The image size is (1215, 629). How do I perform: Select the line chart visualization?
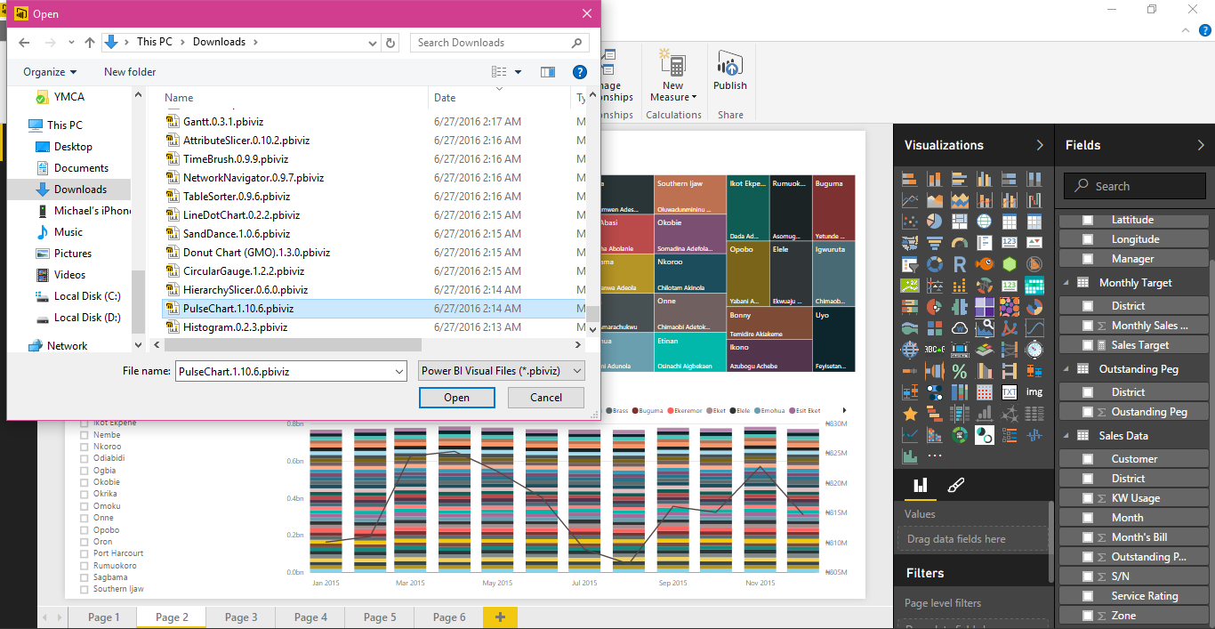[x=910, y=200]
